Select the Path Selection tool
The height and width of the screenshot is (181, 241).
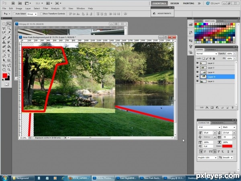(x=4, y=60)
